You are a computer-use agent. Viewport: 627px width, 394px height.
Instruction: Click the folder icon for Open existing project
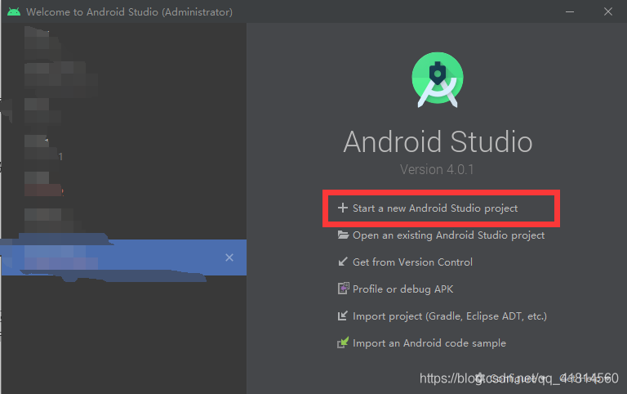(x=343, y=235)
